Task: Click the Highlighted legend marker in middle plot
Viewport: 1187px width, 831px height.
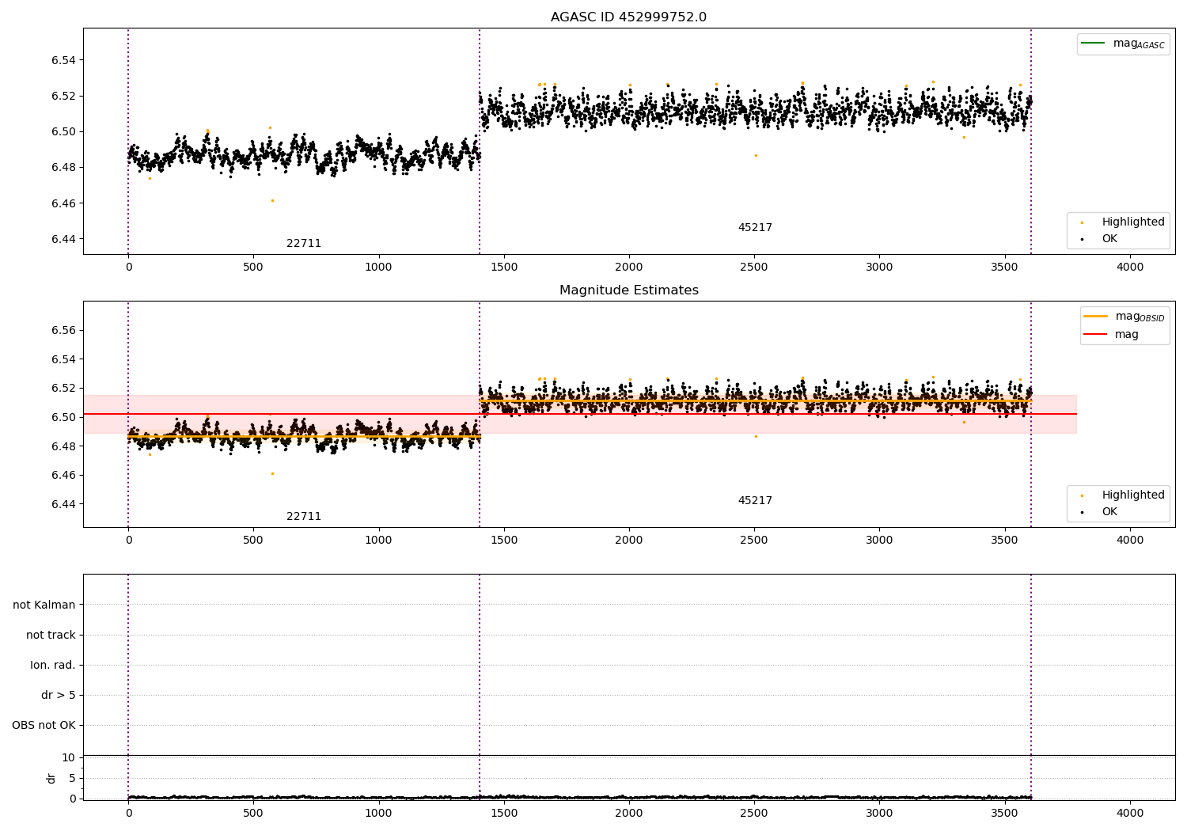Action: pyautogui.click(x=1082, y=495)
